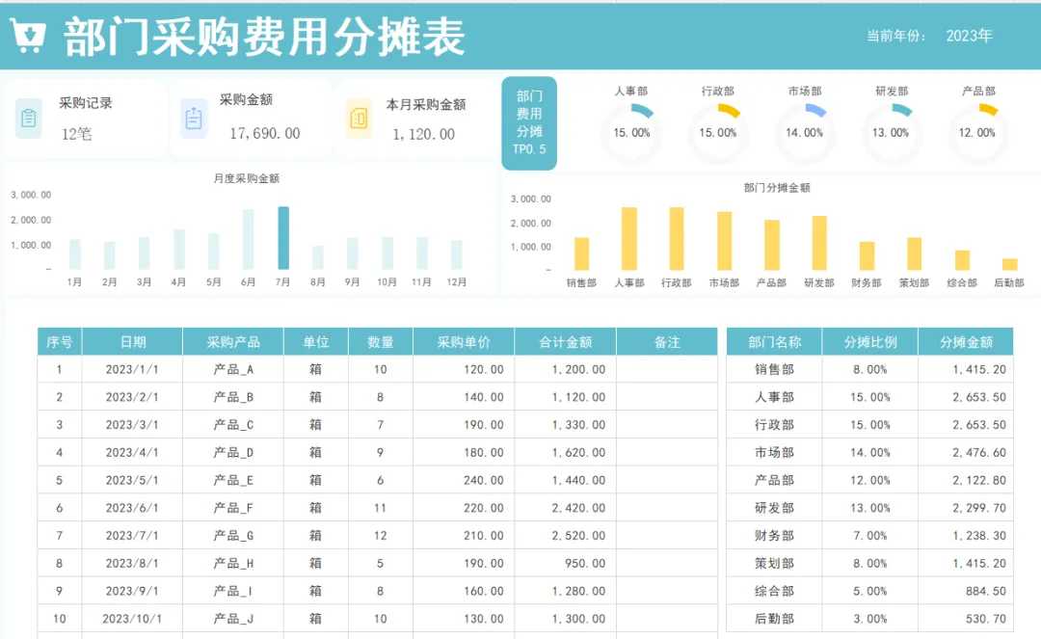Screen dimensions: 1041x639
Task: Click the quantity cell 11 for 产品_F
Action: click(381, 508)
